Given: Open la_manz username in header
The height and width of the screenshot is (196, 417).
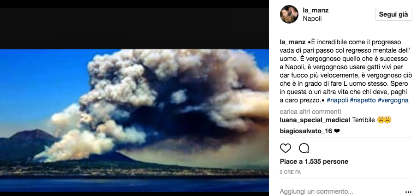Looking at the screenshot, I should (x=316, y=10).
